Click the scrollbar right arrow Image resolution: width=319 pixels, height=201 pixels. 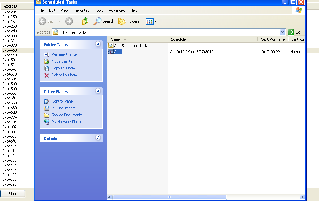click(x=302, y=197)
